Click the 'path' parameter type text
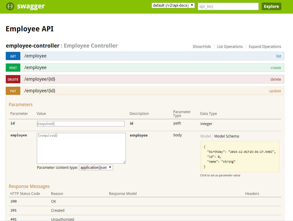Image resolution: width=293 pixels, height=221 pixels. click(x=177, y=123)
